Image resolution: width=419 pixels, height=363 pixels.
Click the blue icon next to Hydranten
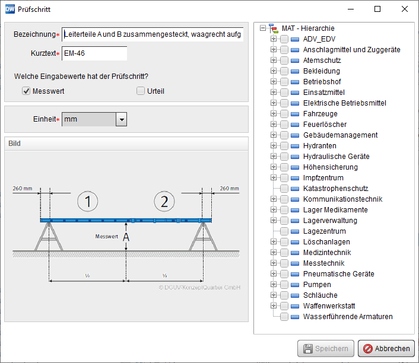(x=296, y=146)
